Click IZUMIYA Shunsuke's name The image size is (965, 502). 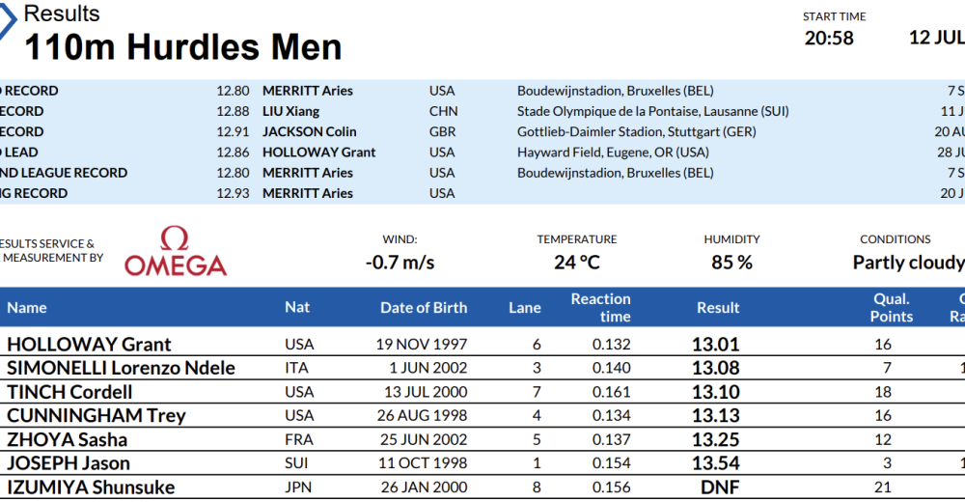[91, 488]
